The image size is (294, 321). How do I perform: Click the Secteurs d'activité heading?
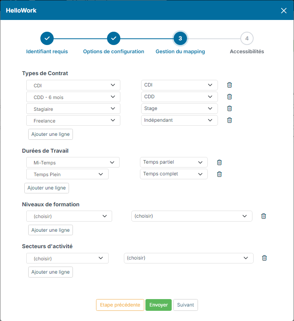(x=47, y=246)
